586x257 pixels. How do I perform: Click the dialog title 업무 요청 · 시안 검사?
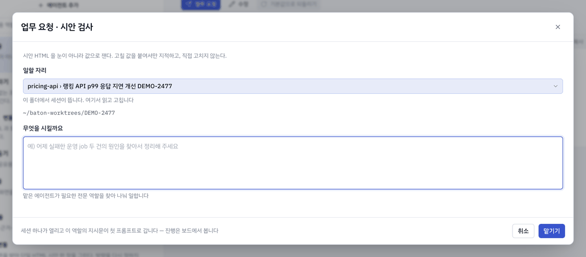pyautogui.click(x=57, y=27)
